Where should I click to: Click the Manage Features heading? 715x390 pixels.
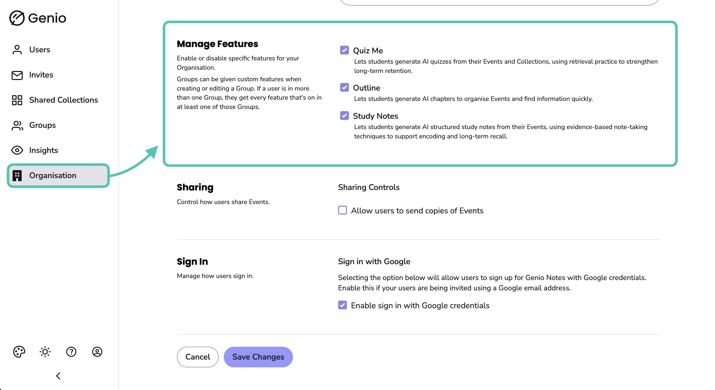[217, 44]
